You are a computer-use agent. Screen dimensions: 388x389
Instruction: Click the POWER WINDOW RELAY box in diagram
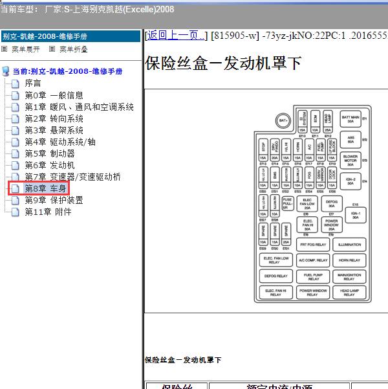(313, 293)
